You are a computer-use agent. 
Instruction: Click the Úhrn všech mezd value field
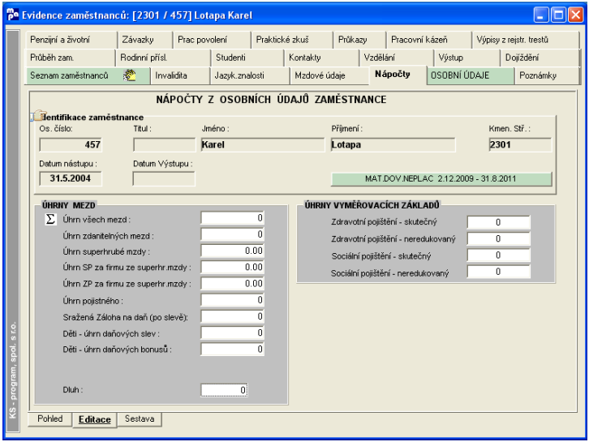pos(232,218)
